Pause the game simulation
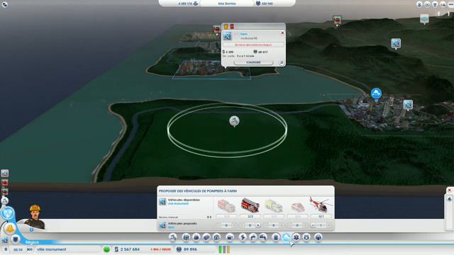 pyautogui.click(x=6, y=249)
